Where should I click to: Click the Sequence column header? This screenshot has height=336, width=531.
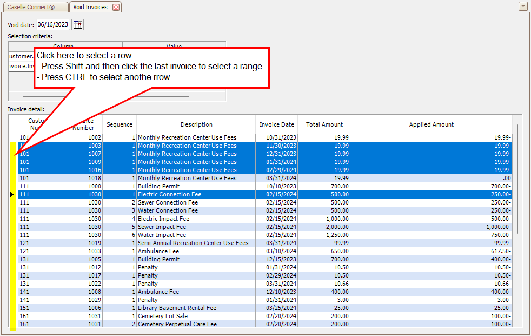click(119, 124)
